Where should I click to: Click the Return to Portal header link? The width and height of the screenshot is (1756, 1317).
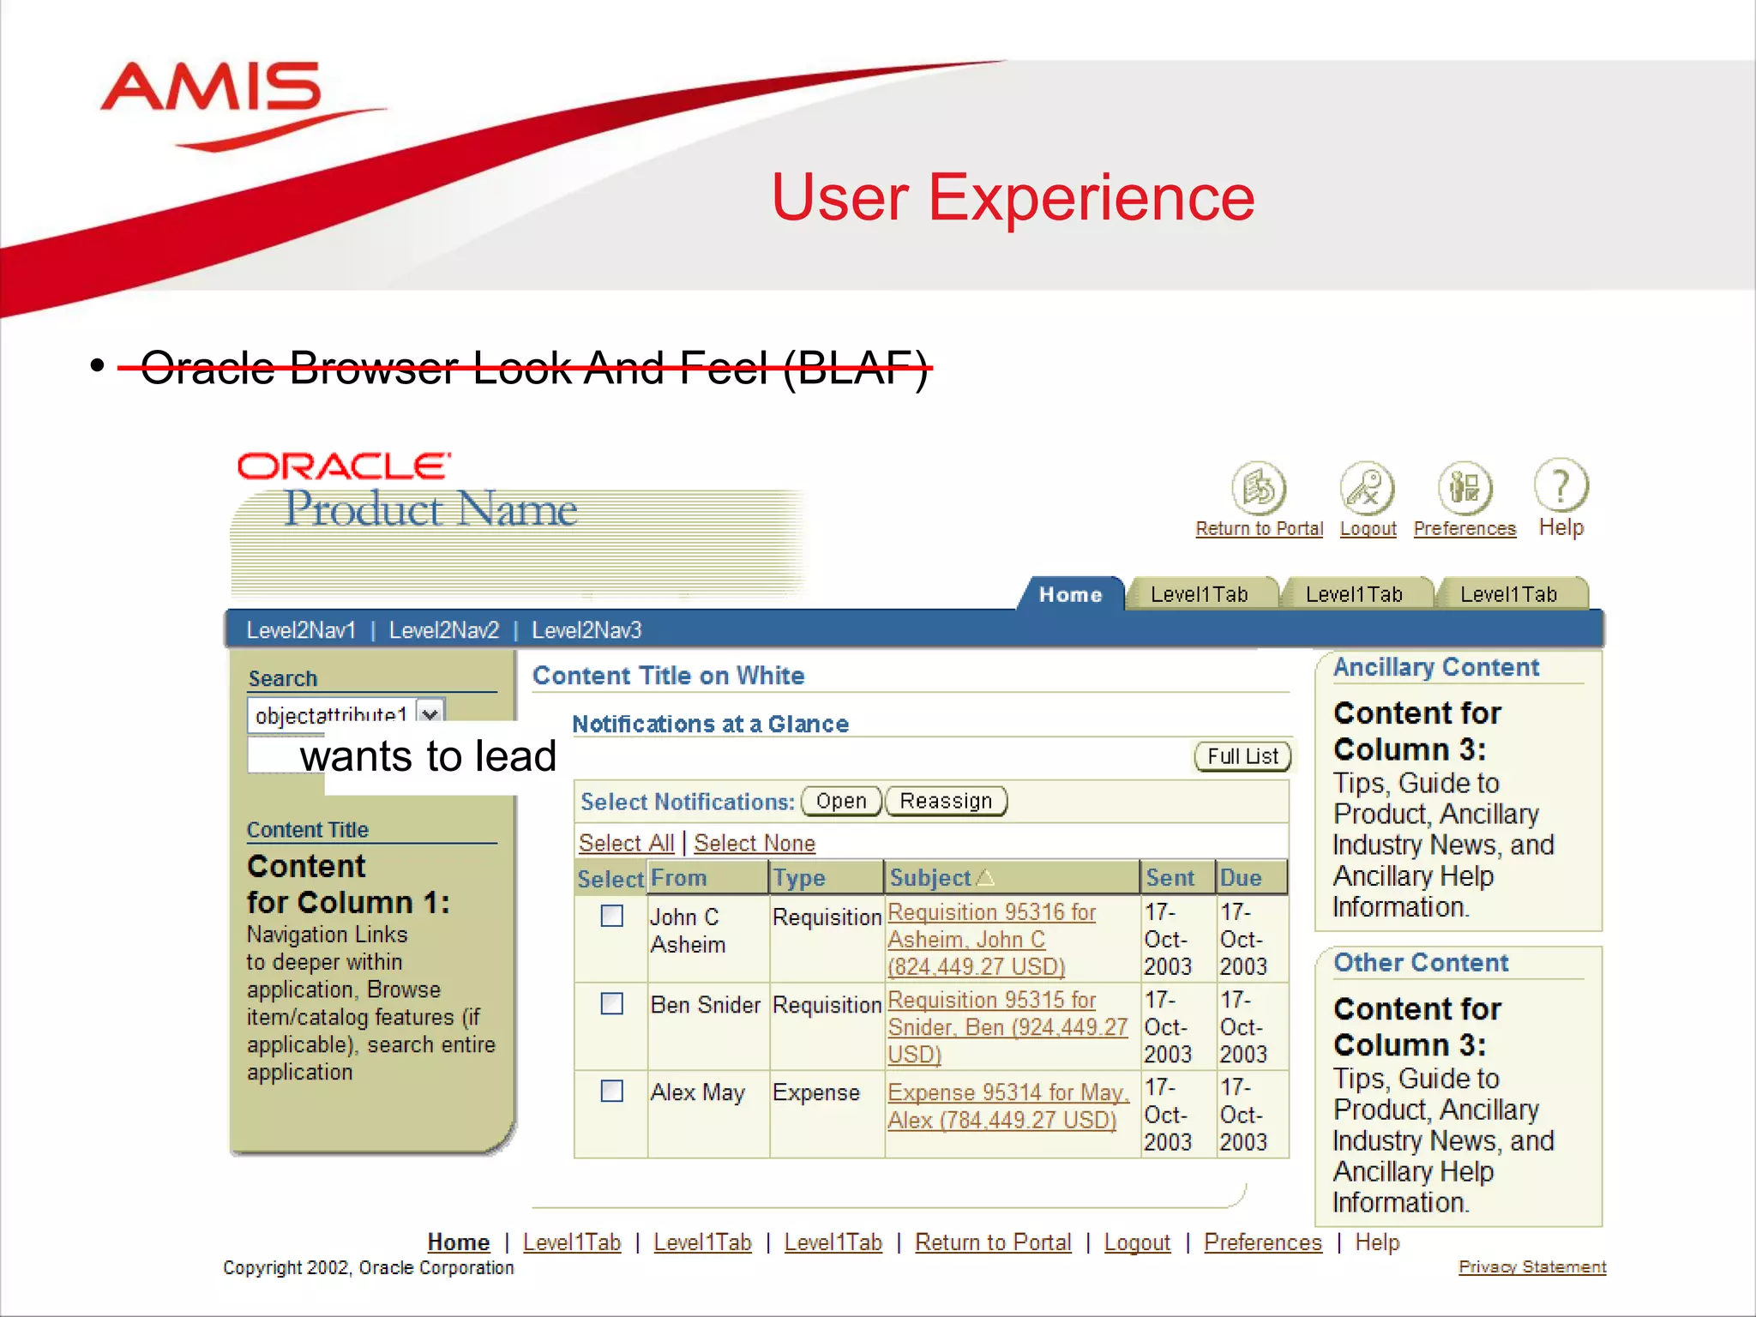point(1260,529)
